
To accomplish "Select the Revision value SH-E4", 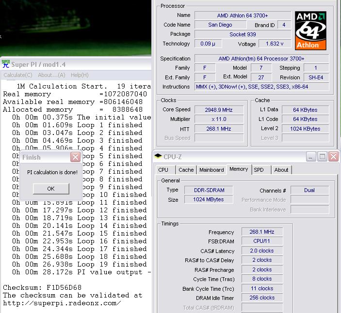I will pyautogui.click(x=316, y=77).
